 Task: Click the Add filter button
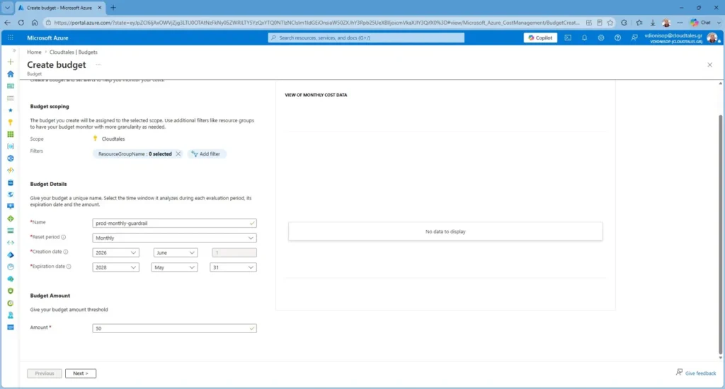click(x=207, y=154)
